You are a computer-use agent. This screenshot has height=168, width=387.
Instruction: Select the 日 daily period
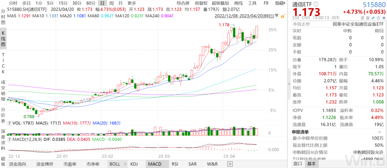tap(103, 3)
